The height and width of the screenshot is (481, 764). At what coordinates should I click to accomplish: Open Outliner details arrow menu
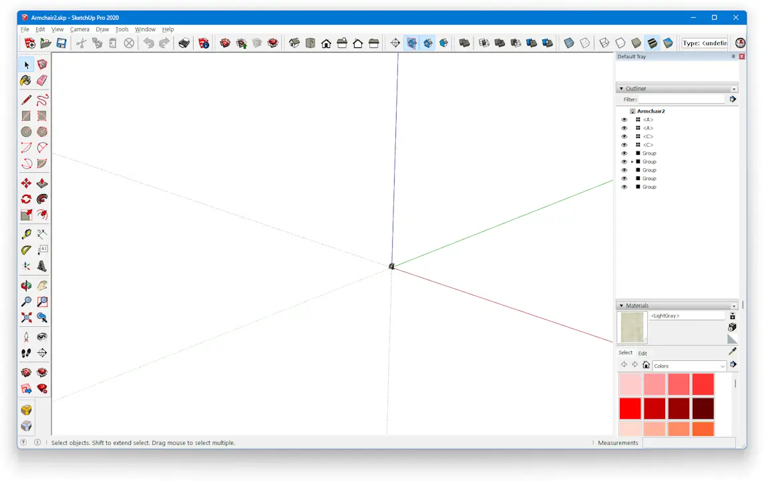(x=733, y=99)
